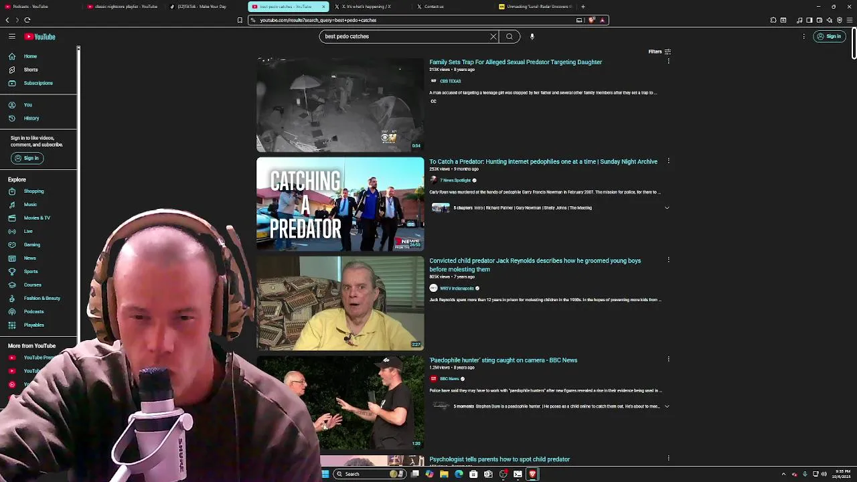Open the yellow-shirt man thumbnail
857x482 pixels.
340,303
